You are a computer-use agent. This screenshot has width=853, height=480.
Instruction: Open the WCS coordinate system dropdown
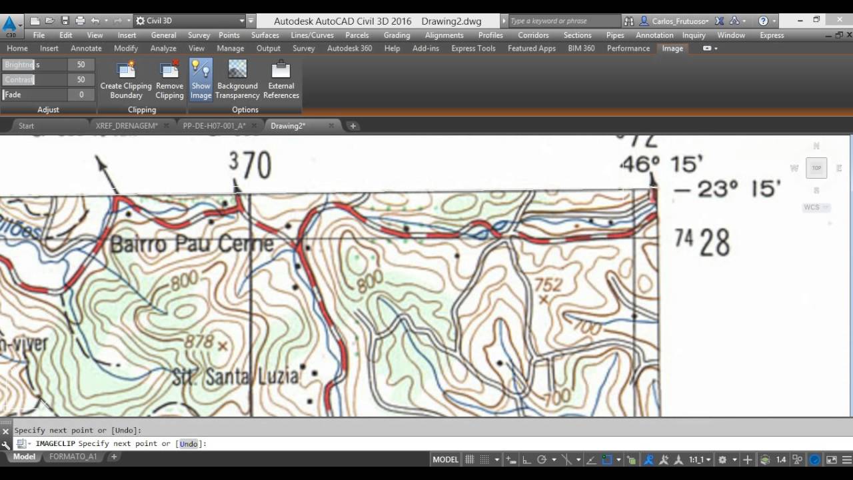coord(816,207)
